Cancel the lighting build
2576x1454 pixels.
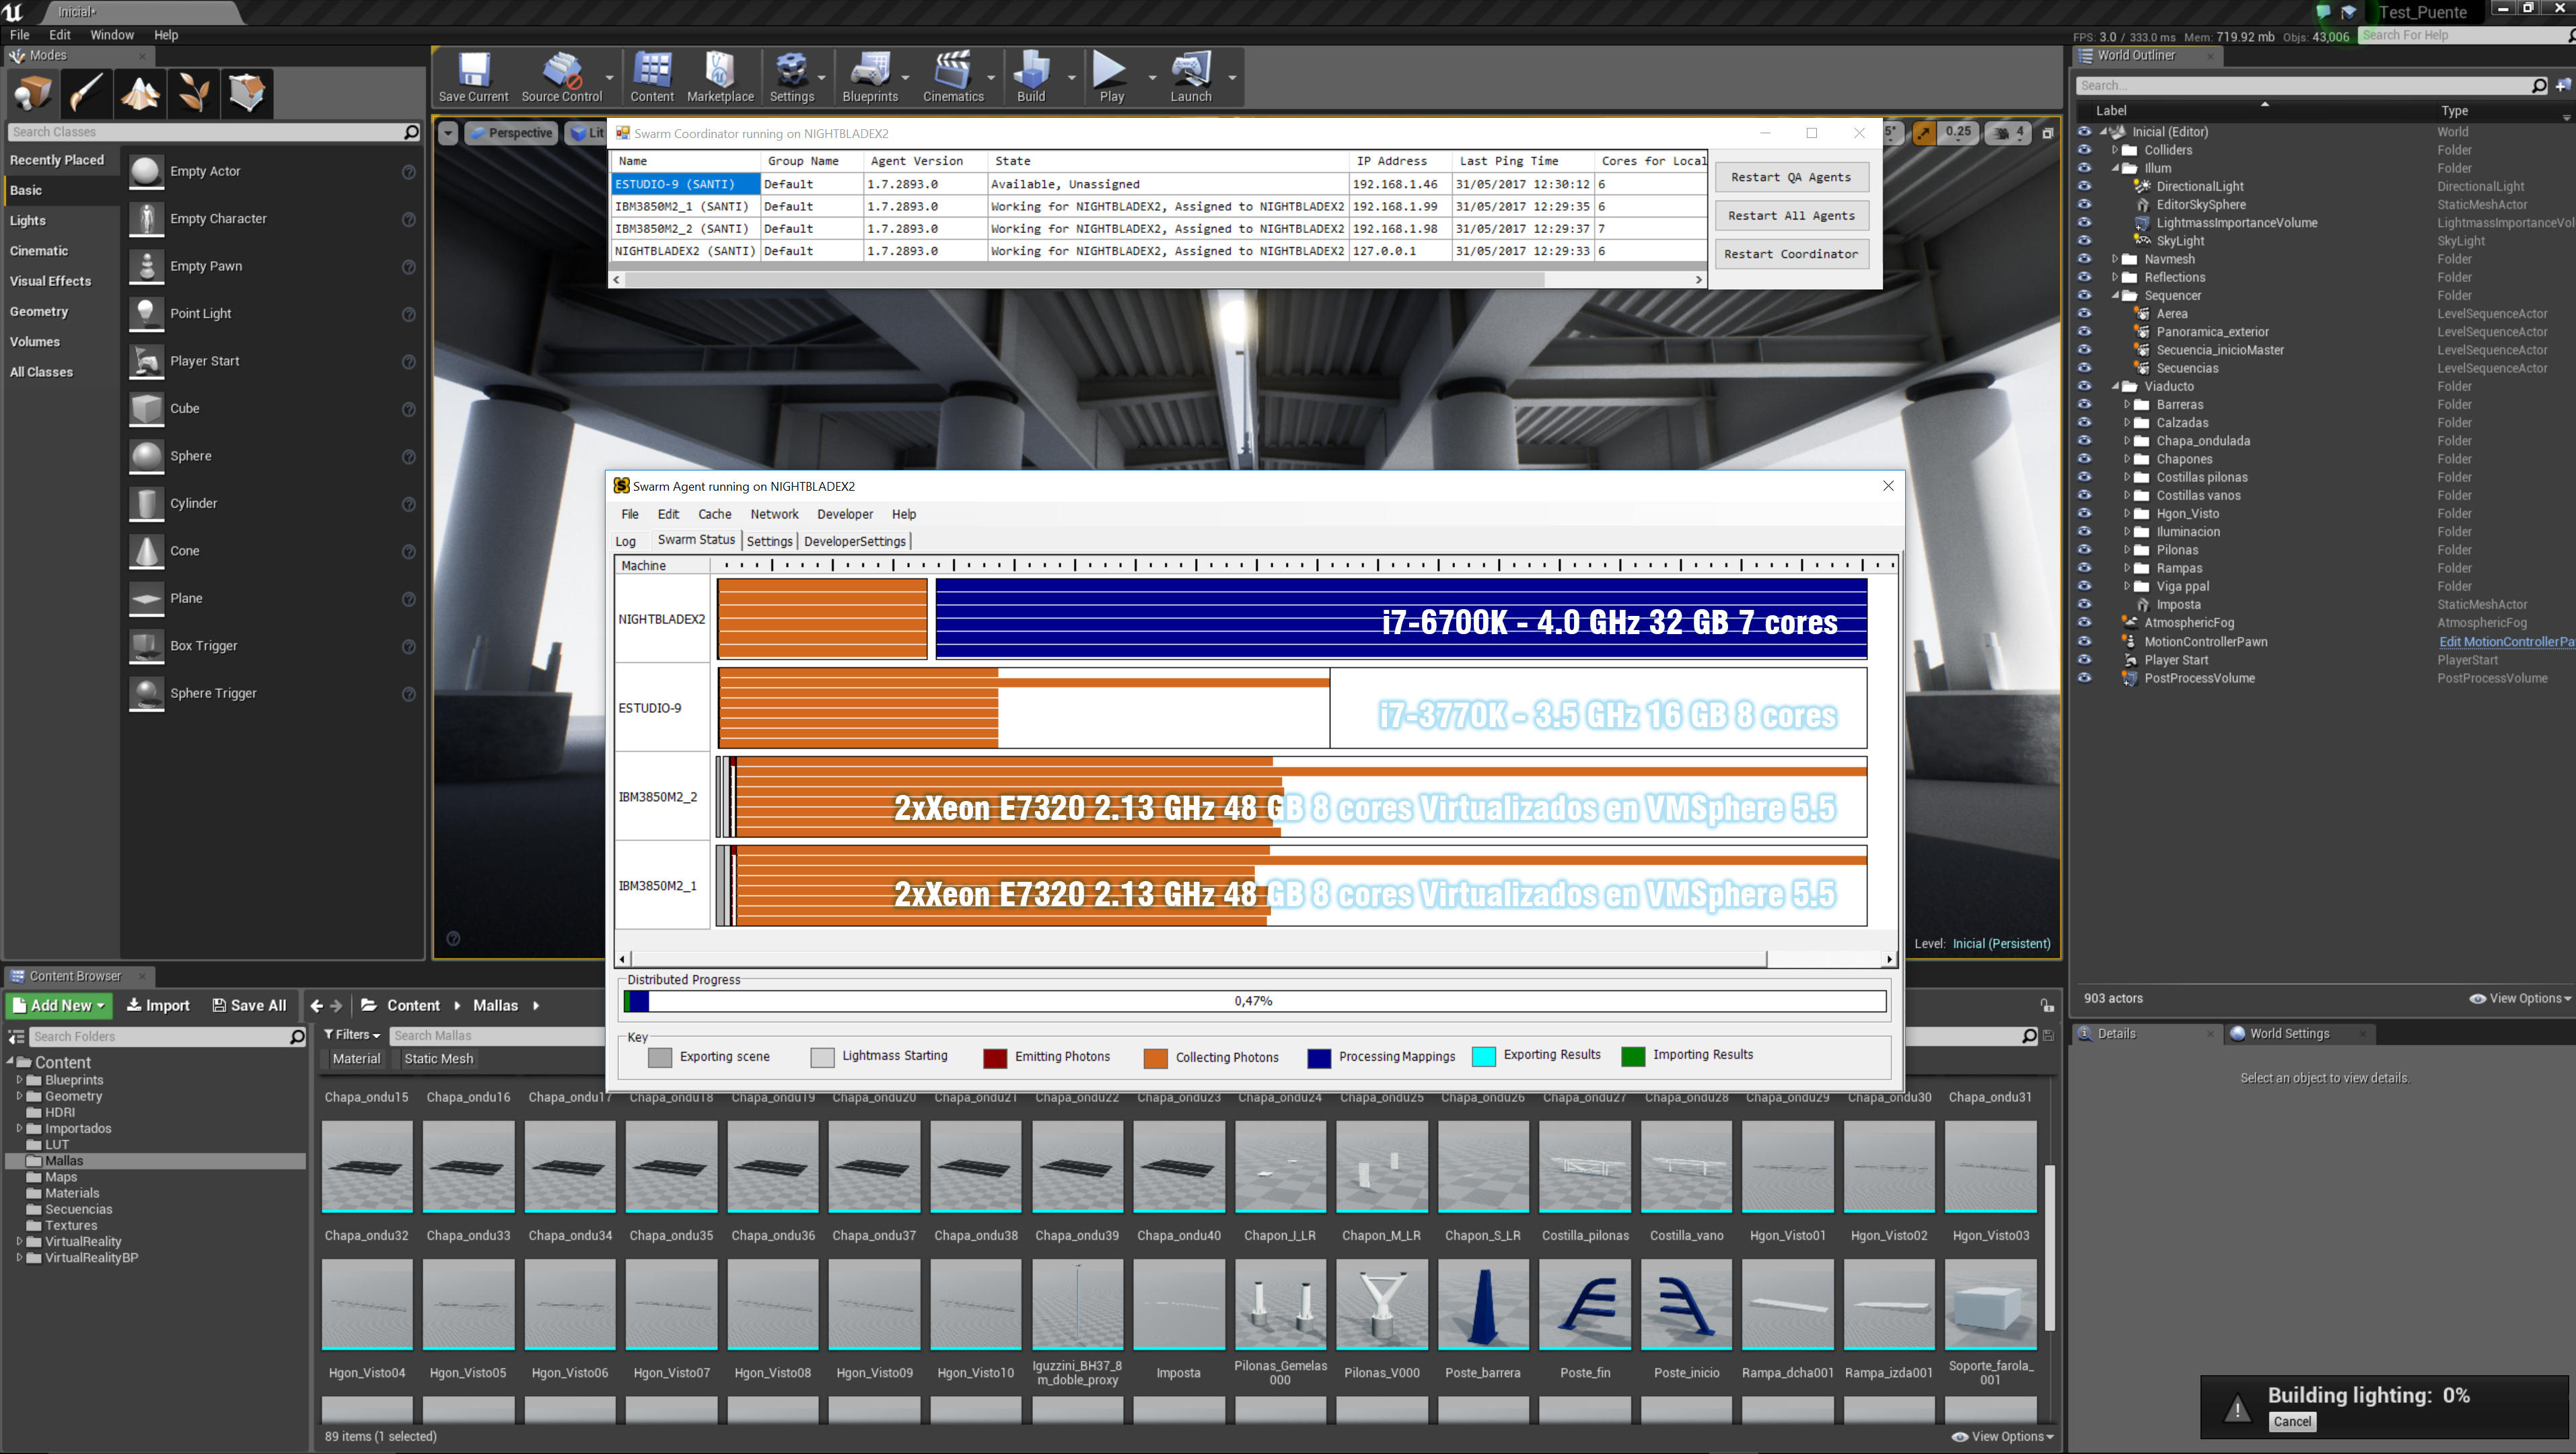[x=2291, y=1421]
